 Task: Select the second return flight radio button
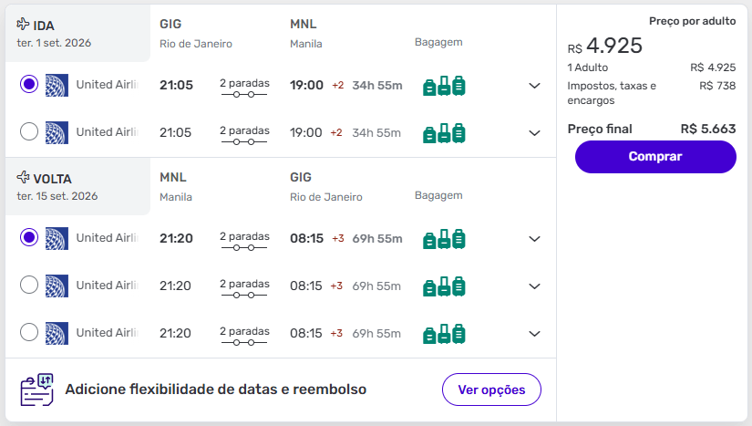pyautogui.click(x=29, y=286)
